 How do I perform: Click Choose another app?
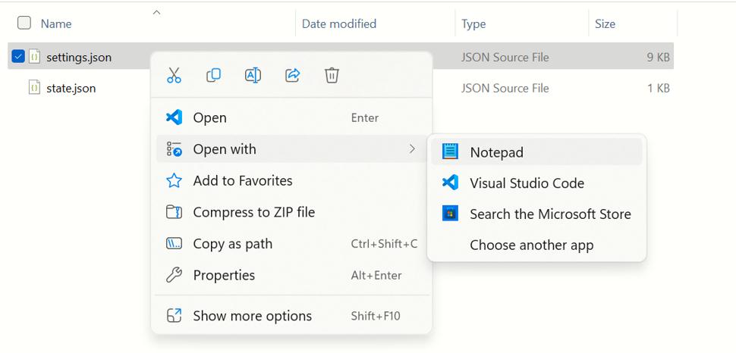531,245
